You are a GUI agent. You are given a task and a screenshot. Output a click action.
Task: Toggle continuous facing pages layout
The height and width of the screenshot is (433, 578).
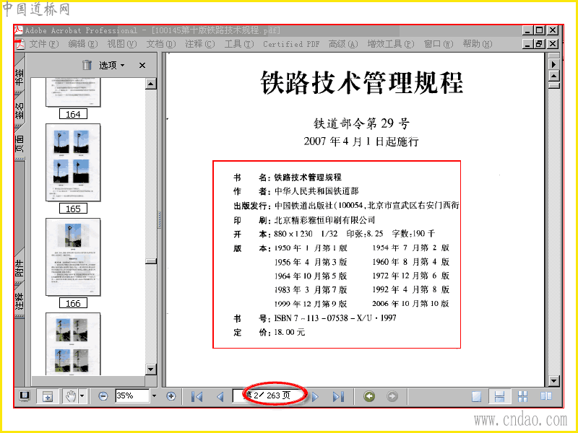pyautogui.click(x=546, y=396)
